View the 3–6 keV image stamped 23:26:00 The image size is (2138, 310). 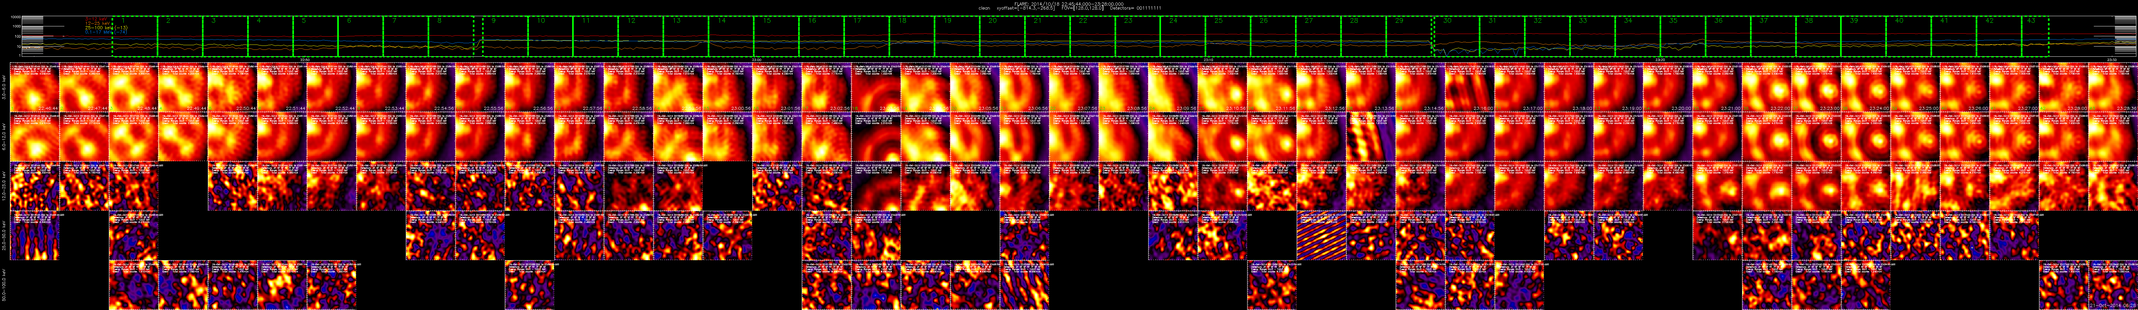click(1964, 88)
